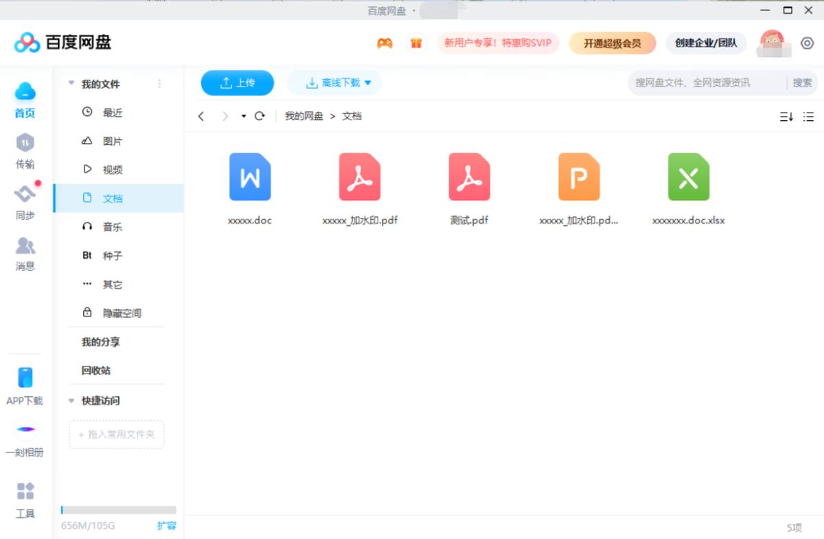824x539 pixels.
Task: Click the 开通超级会员 button
Action: [x=612, y=43]
